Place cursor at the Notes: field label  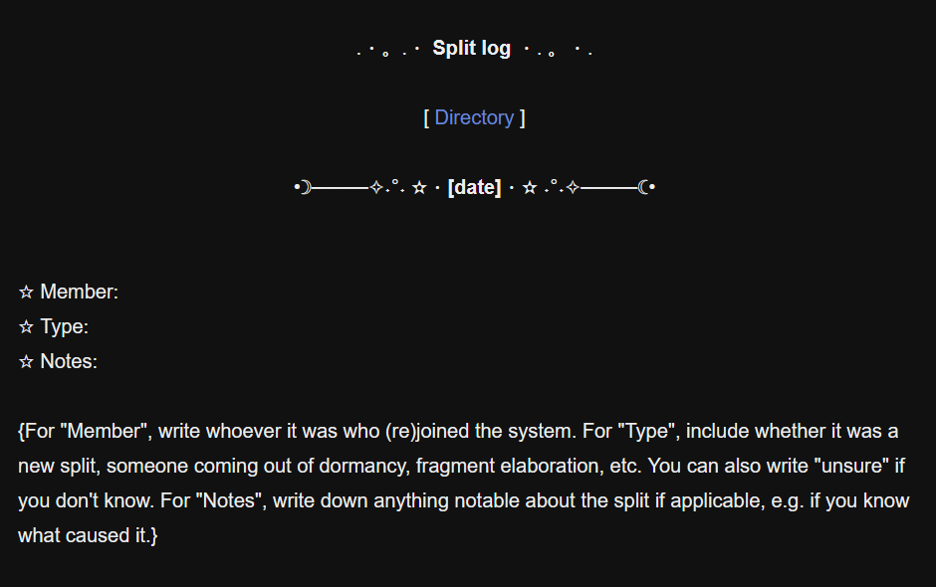click(69, 362)
